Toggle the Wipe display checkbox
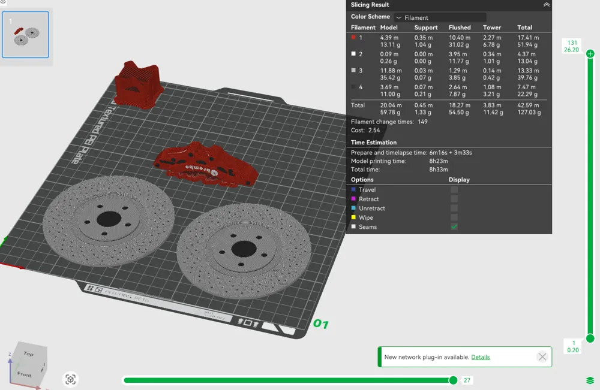Image resolution: width=600 pixels, height=390 pixels. pos(454,217)
